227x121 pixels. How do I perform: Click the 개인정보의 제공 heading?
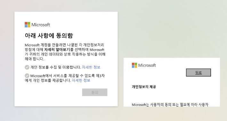point(144,87)
